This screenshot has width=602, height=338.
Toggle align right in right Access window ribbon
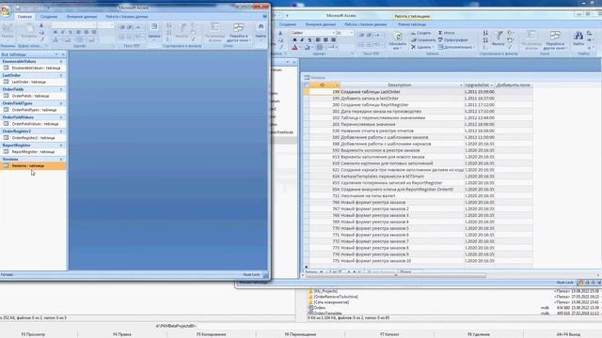point(333,39)
